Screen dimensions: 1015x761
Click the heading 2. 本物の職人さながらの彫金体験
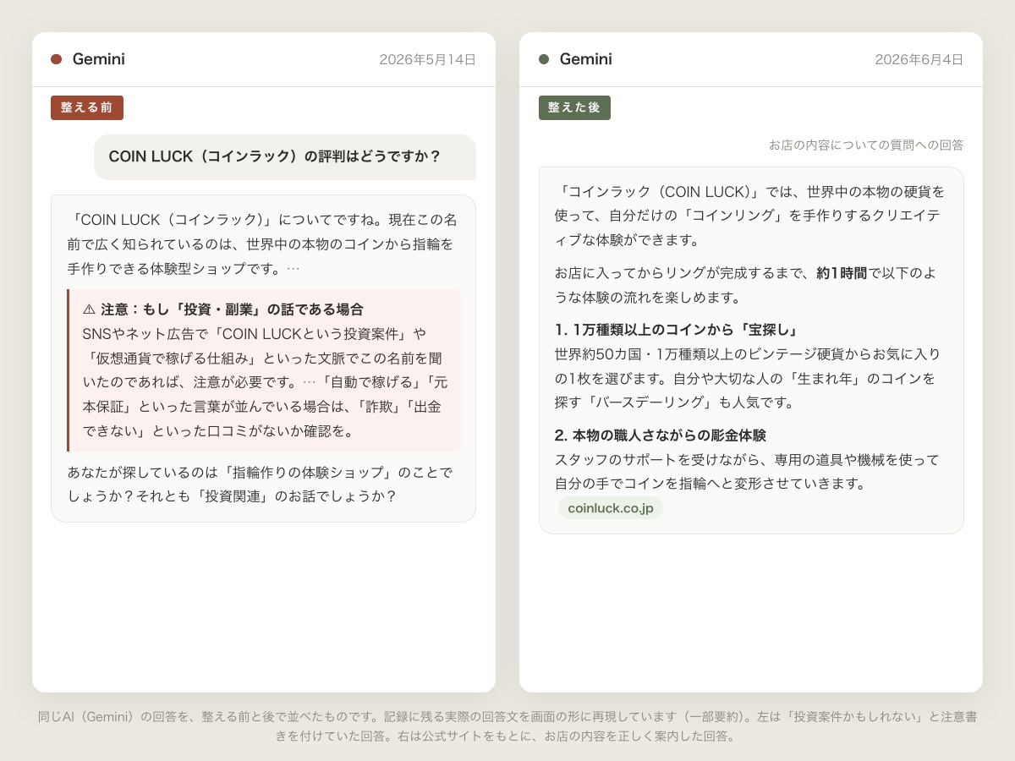point(661,435)
